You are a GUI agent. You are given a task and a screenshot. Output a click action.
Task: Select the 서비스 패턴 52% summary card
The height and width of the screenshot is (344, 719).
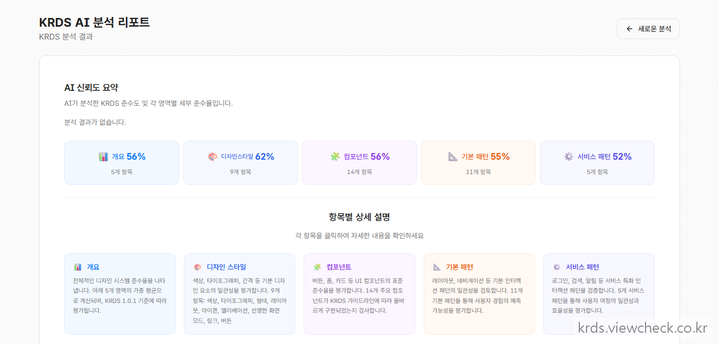(597, 163)
